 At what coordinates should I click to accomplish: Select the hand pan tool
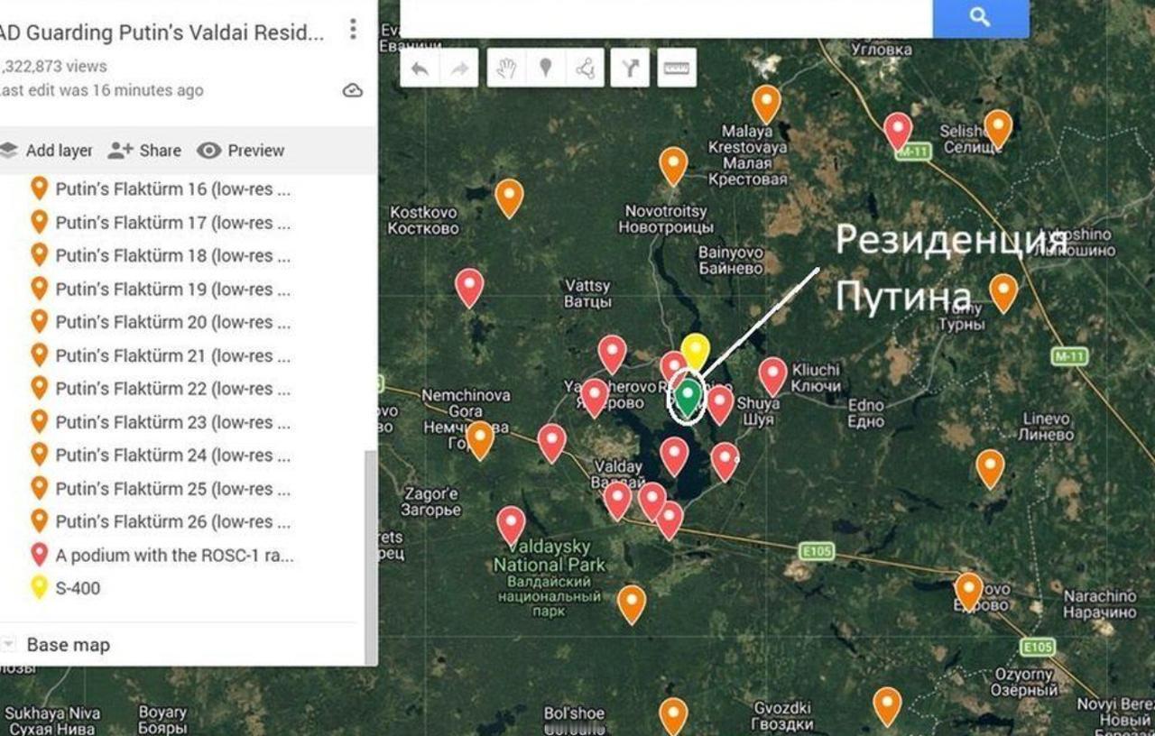(x=507, y=68)
